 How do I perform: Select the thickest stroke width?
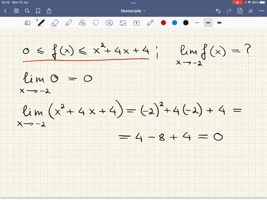tap(219, 23)
